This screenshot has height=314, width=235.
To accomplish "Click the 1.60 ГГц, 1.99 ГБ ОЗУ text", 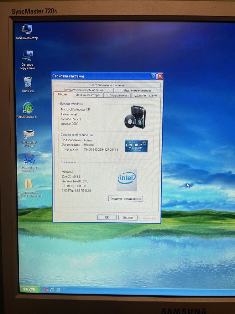I will pyautogui.click(x=76, y=191).
